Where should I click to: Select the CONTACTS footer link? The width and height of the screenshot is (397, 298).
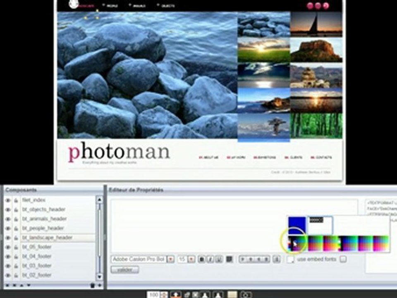(321, 157)
